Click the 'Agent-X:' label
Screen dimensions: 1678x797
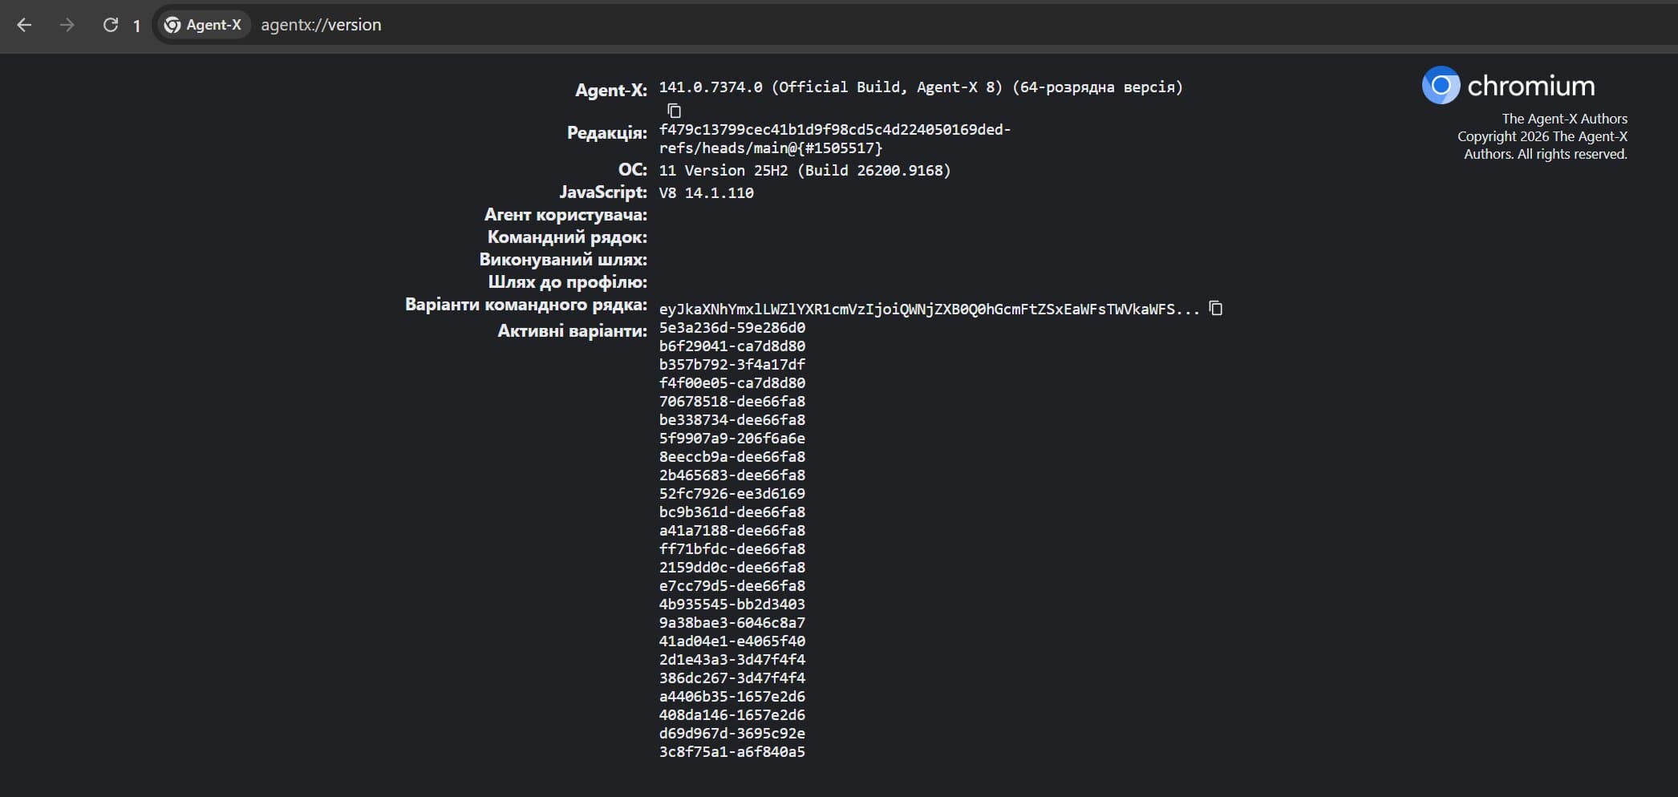tap(611, 90)
